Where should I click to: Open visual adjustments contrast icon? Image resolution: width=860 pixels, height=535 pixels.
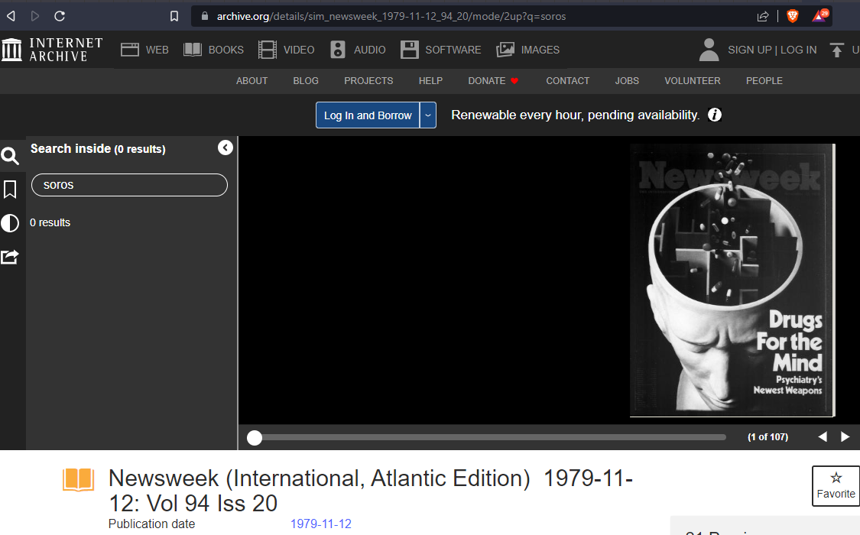coord(10,223)
